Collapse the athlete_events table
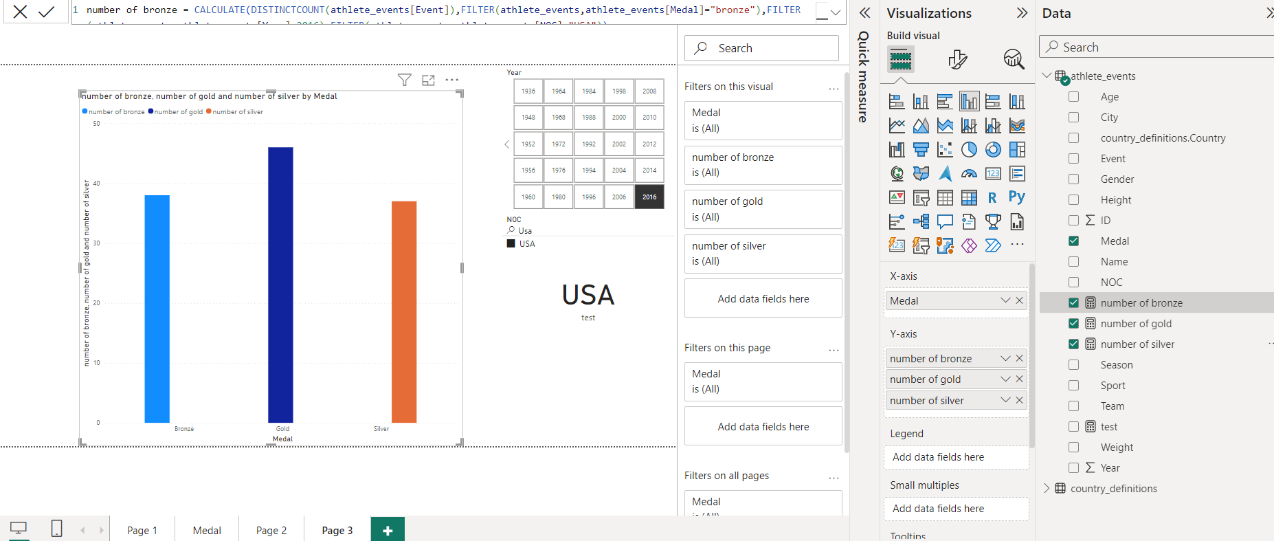 click(1047, 76)
